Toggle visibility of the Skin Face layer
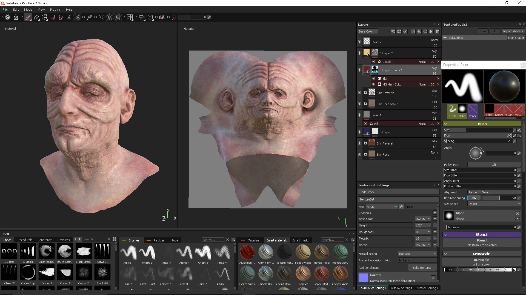This screenshot has width=526, height=295. 359,154
